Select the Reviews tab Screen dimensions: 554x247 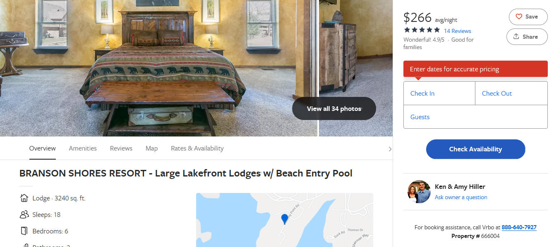[x=121, y=148]
